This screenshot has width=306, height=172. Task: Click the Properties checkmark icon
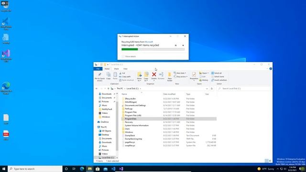click(194, 75)
